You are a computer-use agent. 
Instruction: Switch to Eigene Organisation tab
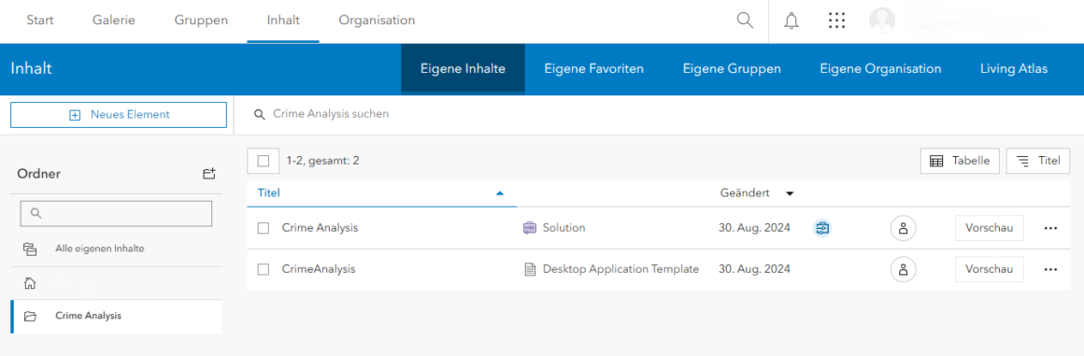pos(880,69)
